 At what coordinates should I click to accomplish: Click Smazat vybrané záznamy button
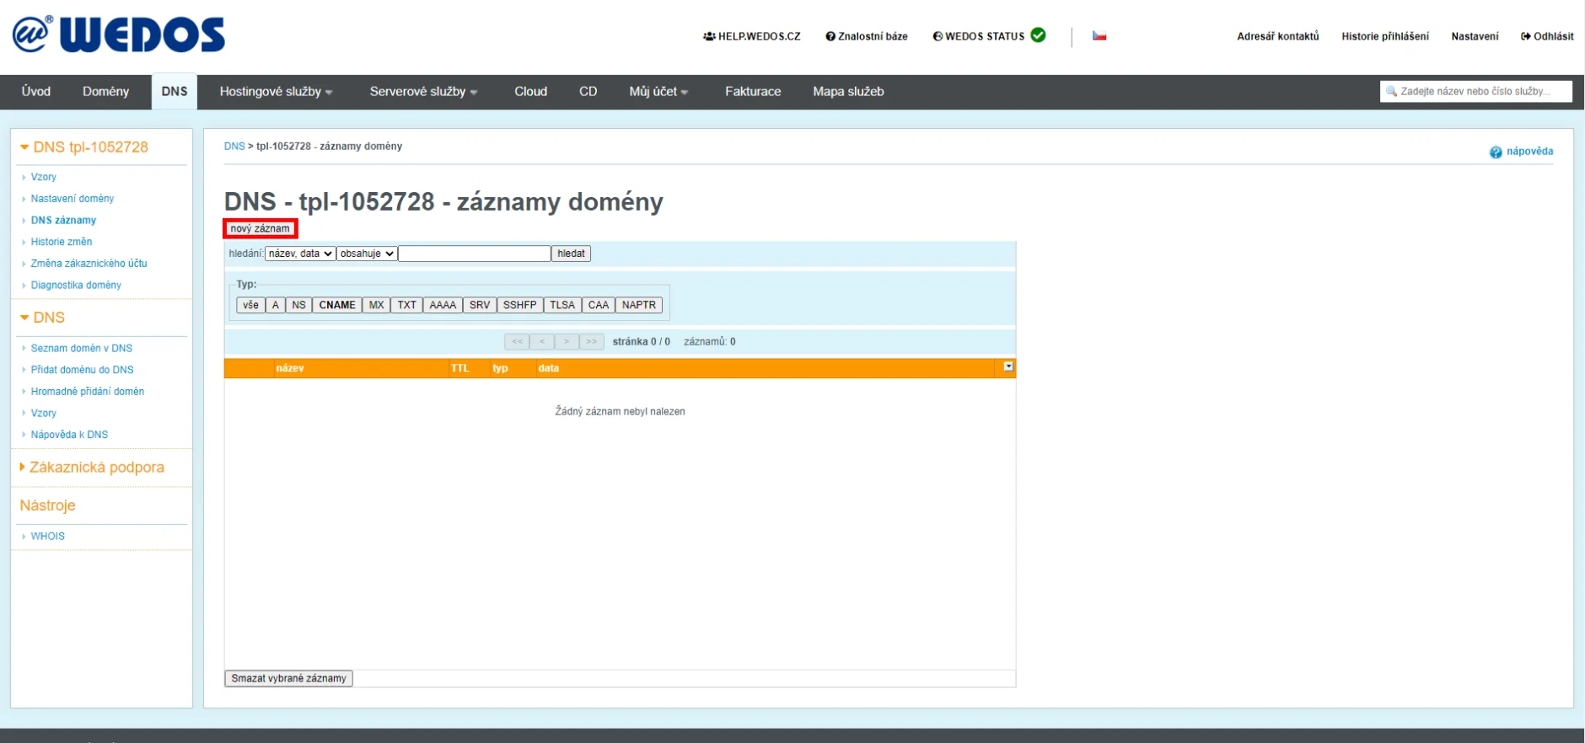(x=288, y=678)
